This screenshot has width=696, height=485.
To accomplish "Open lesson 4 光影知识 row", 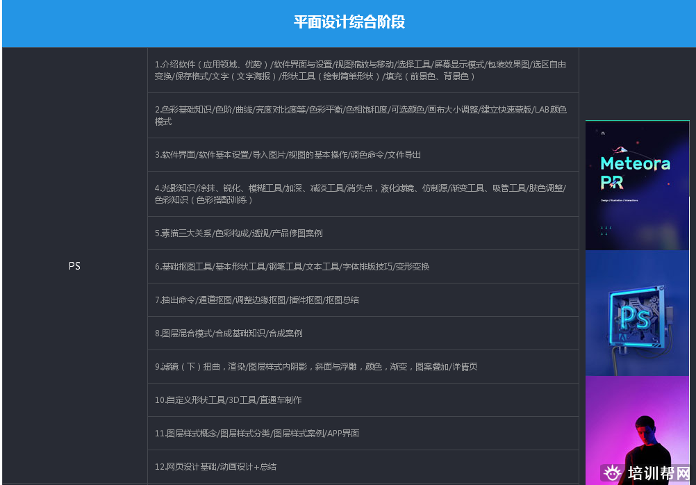I will tap(361, 193).
